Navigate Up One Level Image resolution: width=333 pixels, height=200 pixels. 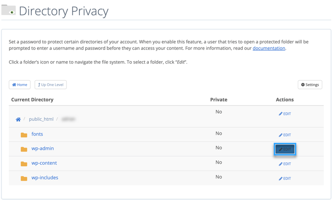50,85
